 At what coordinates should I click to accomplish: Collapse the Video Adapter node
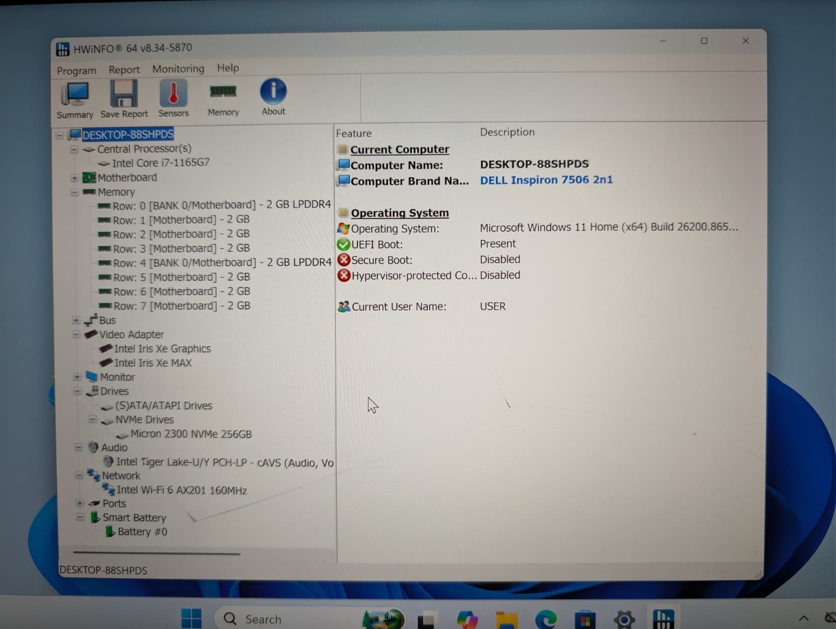(x=77, y=334)
